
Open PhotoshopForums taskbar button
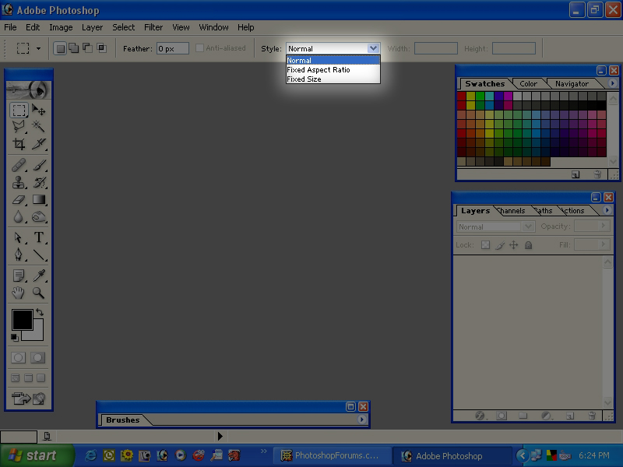tap(330, 455)
